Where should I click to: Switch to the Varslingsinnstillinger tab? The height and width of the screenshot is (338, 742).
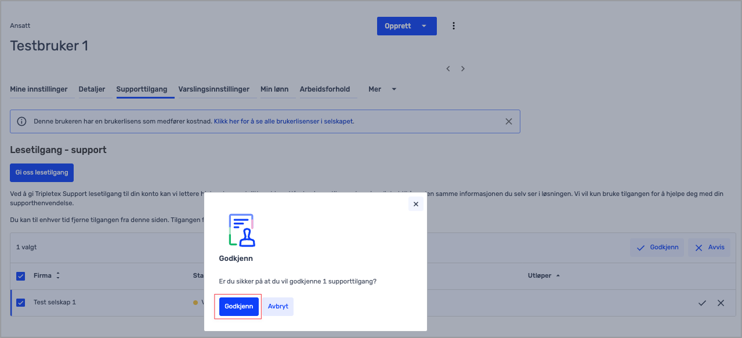pyautogui.click(x=213, y=89)
